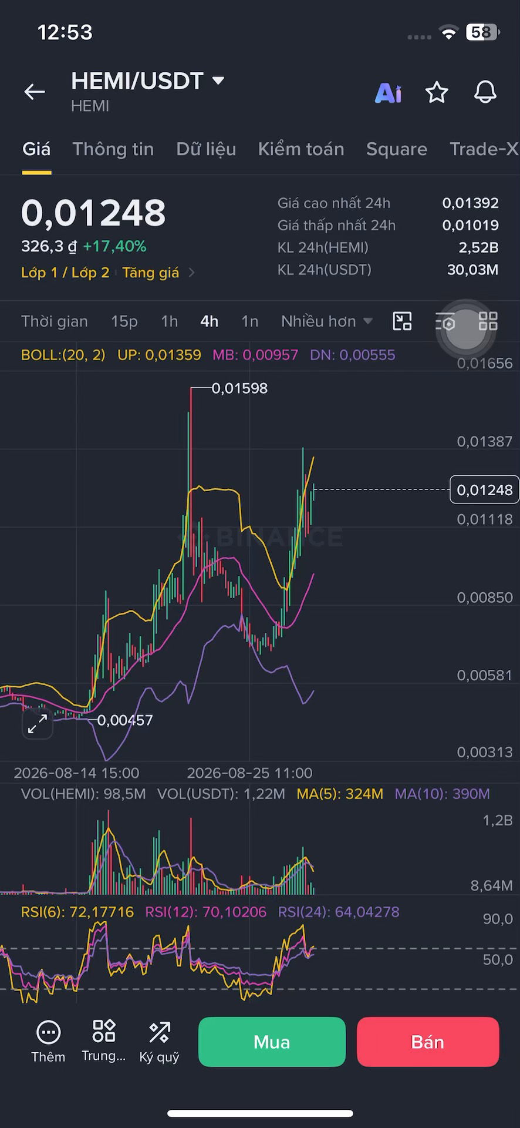Tap the Wi-Fi icon in status bar

[x=449, y=33]
